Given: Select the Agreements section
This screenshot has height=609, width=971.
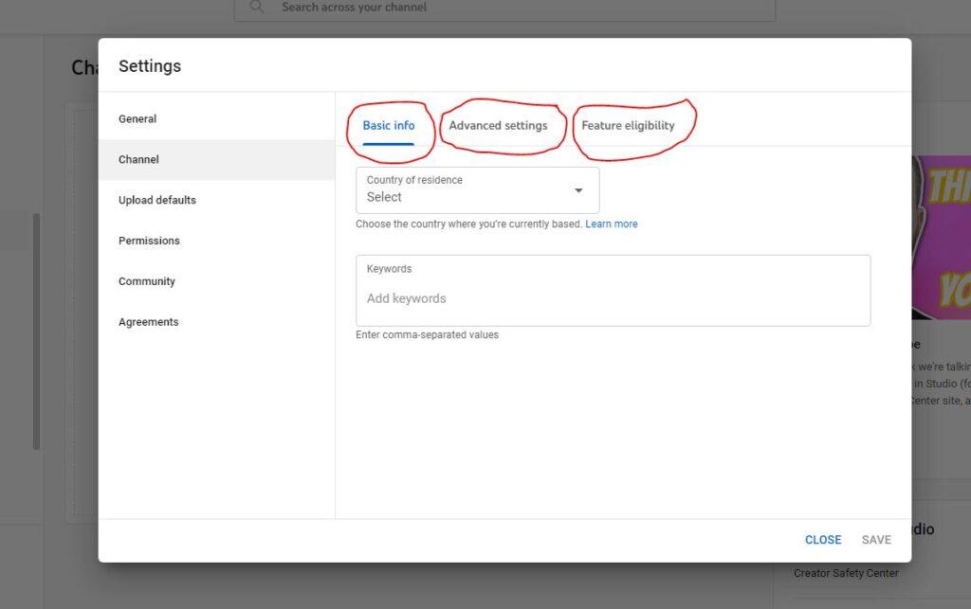Looking at the screenshot, I should pos(148,323).
